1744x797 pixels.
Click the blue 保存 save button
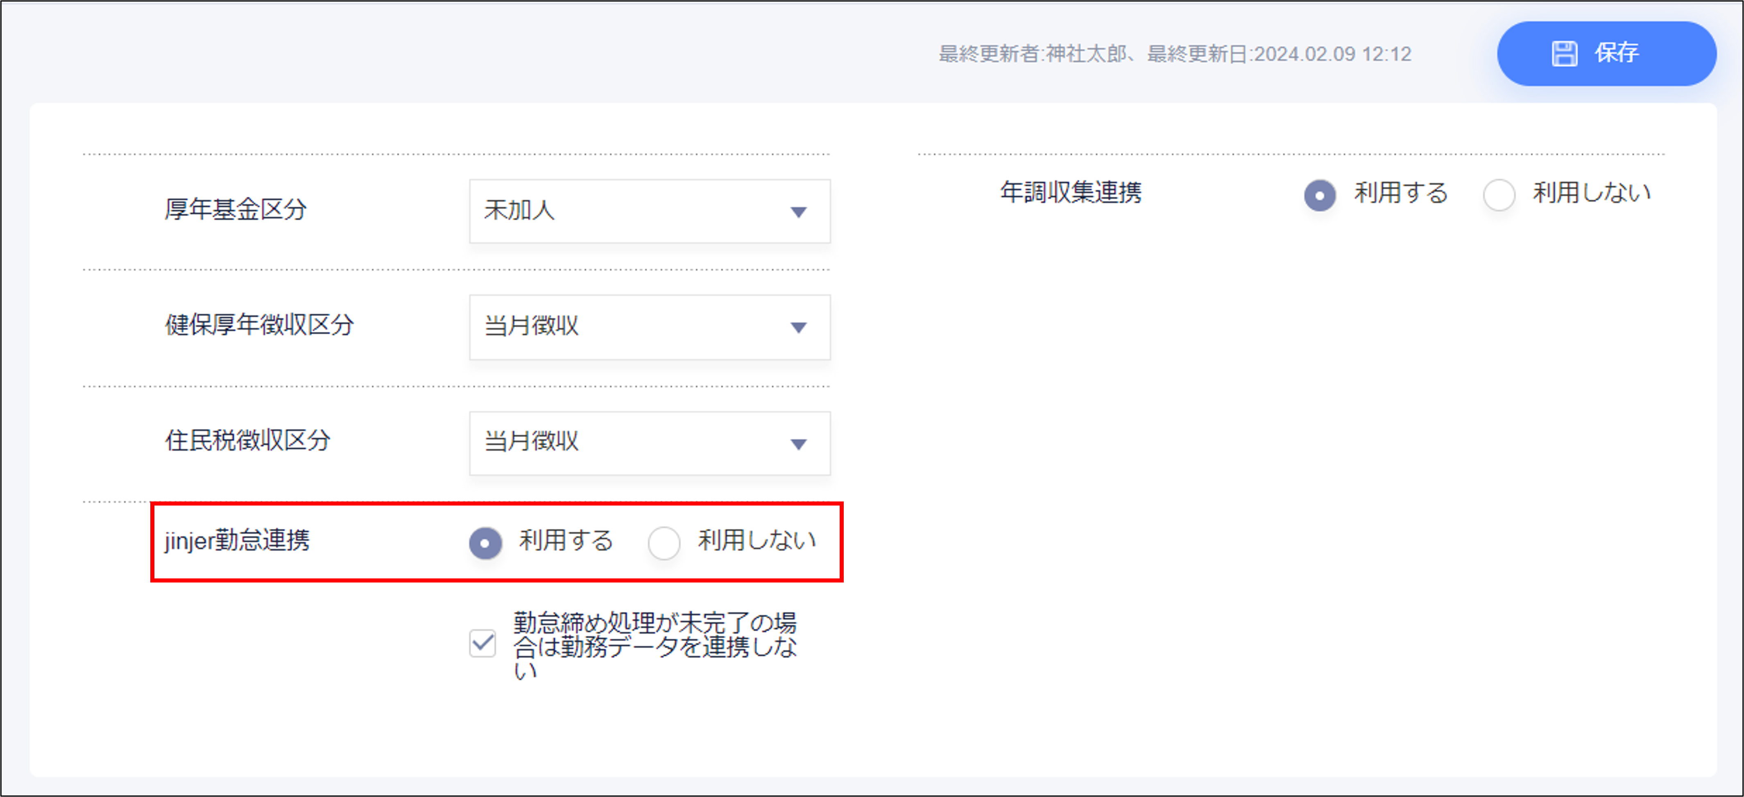(1606, 54)
